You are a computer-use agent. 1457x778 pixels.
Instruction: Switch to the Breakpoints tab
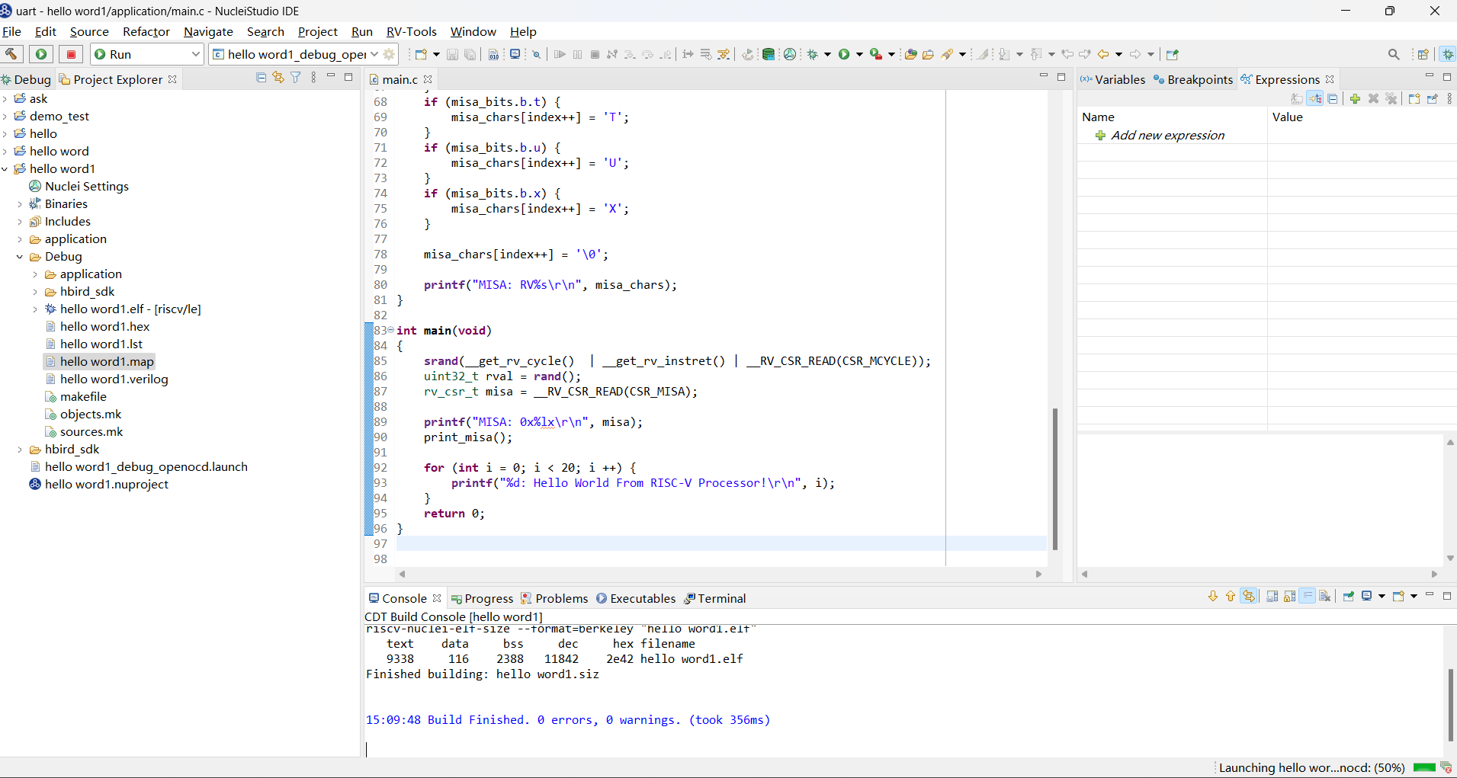pyautogui.click(x=1193, y=79)
